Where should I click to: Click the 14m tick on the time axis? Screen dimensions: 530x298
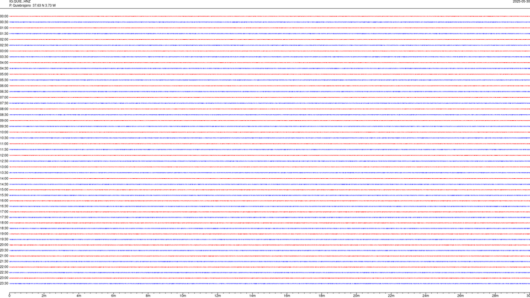[x=252, y=296]
